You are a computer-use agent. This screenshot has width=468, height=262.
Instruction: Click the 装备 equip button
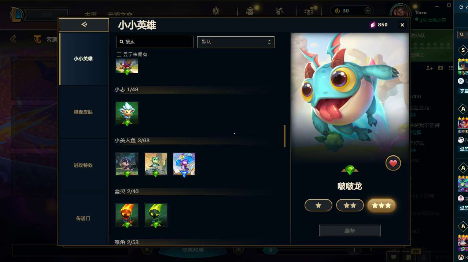pos(350,231)
